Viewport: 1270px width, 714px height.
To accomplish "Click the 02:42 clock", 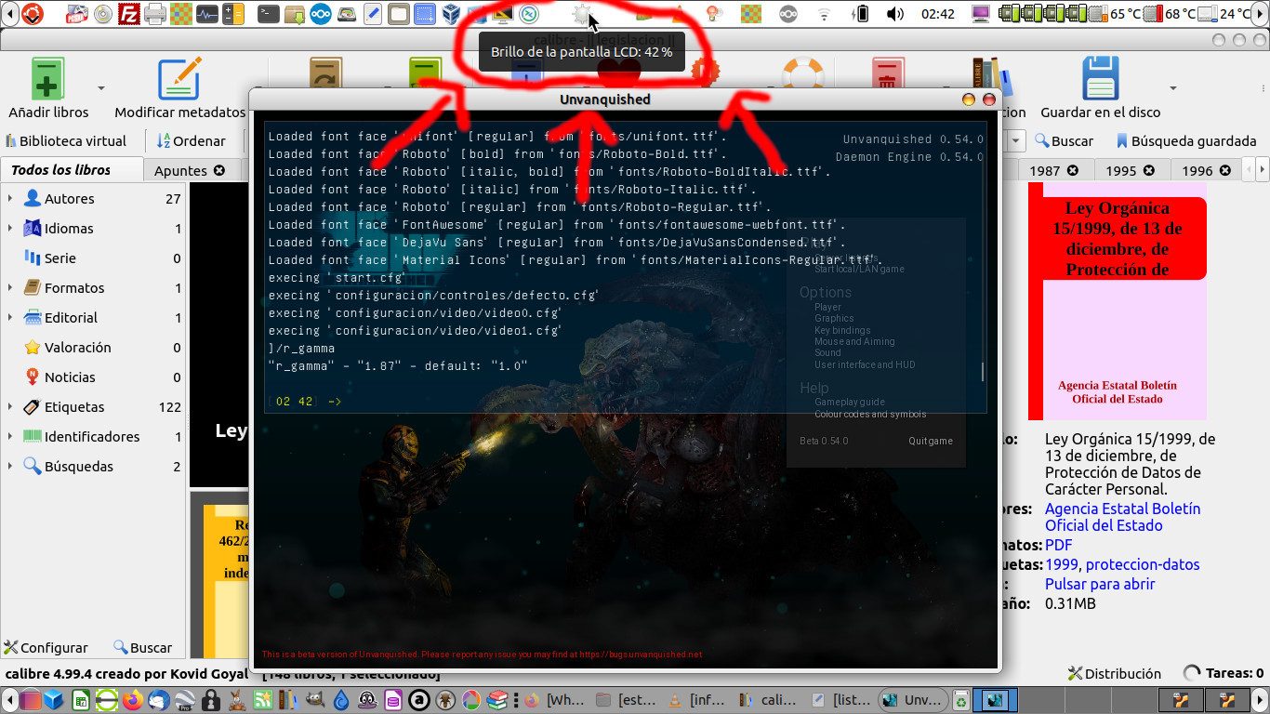I will (x=937, y=14).
